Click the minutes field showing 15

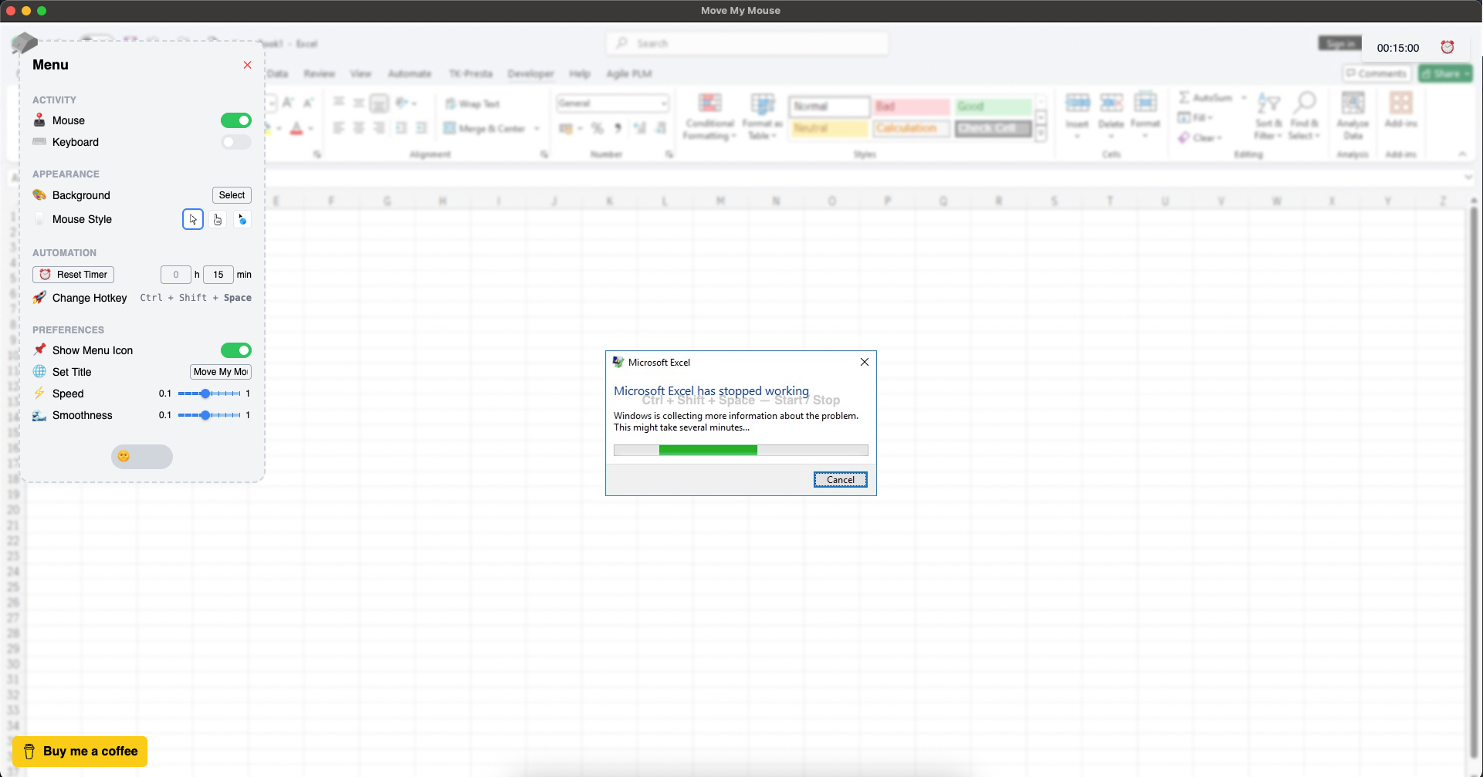point(218,275)
